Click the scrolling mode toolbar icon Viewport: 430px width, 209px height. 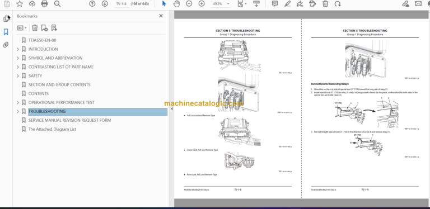pyautogui.click(x=256, y=4)
